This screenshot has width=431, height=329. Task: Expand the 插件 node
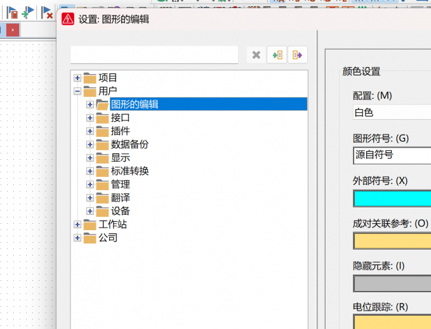click(x=90, y=131)
